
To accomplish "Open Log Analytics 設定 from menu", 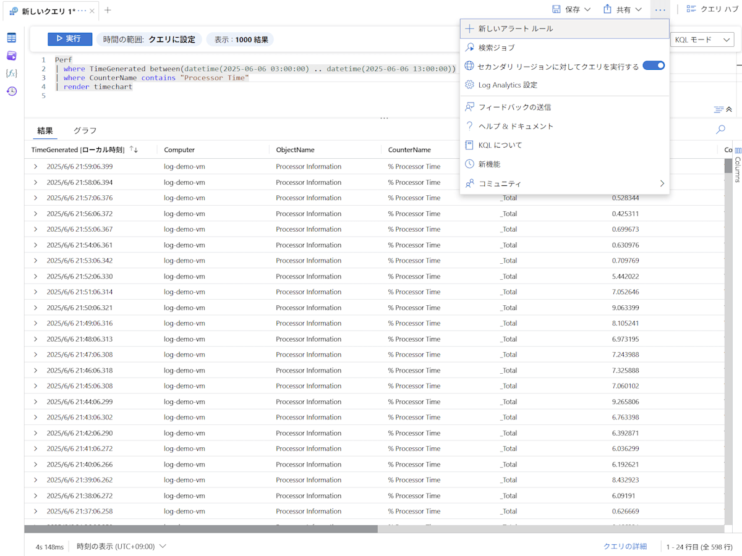I will (565, 85).
